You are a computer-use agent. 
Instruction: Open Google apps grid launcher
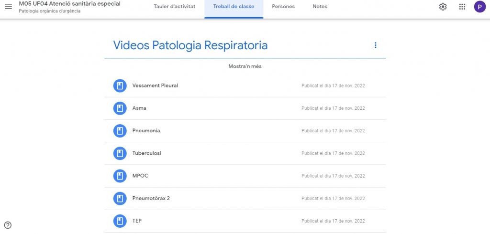462,7
